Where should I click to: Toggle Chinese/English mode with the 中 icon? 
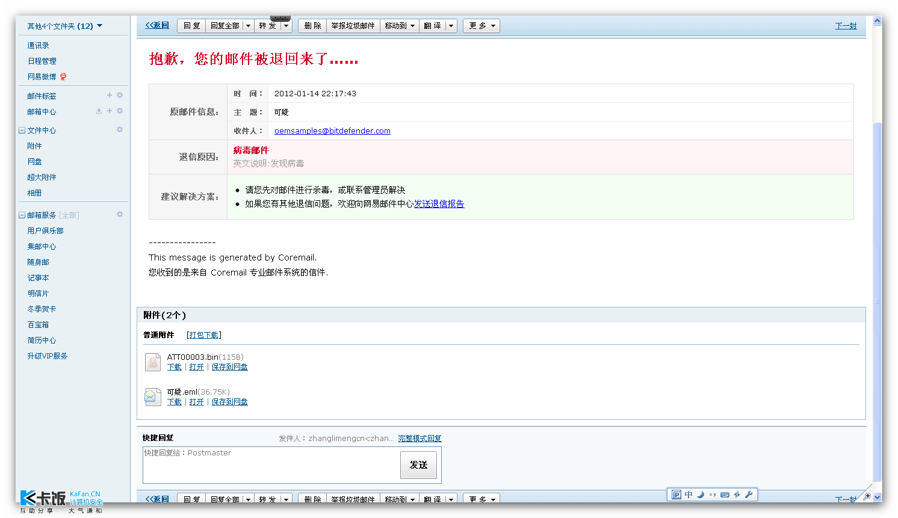(x=689, y=495)
